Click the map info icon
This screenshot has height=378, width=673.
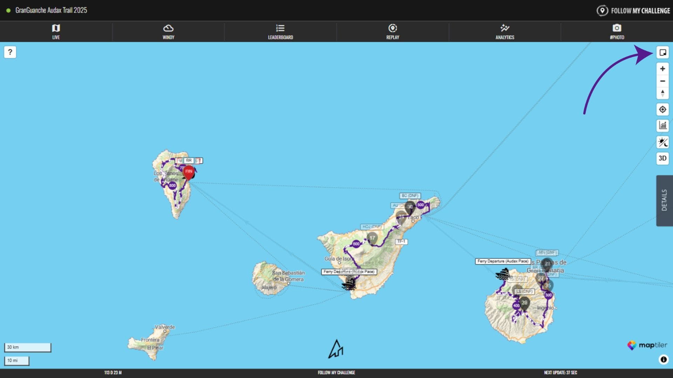(x=664, y=359)
